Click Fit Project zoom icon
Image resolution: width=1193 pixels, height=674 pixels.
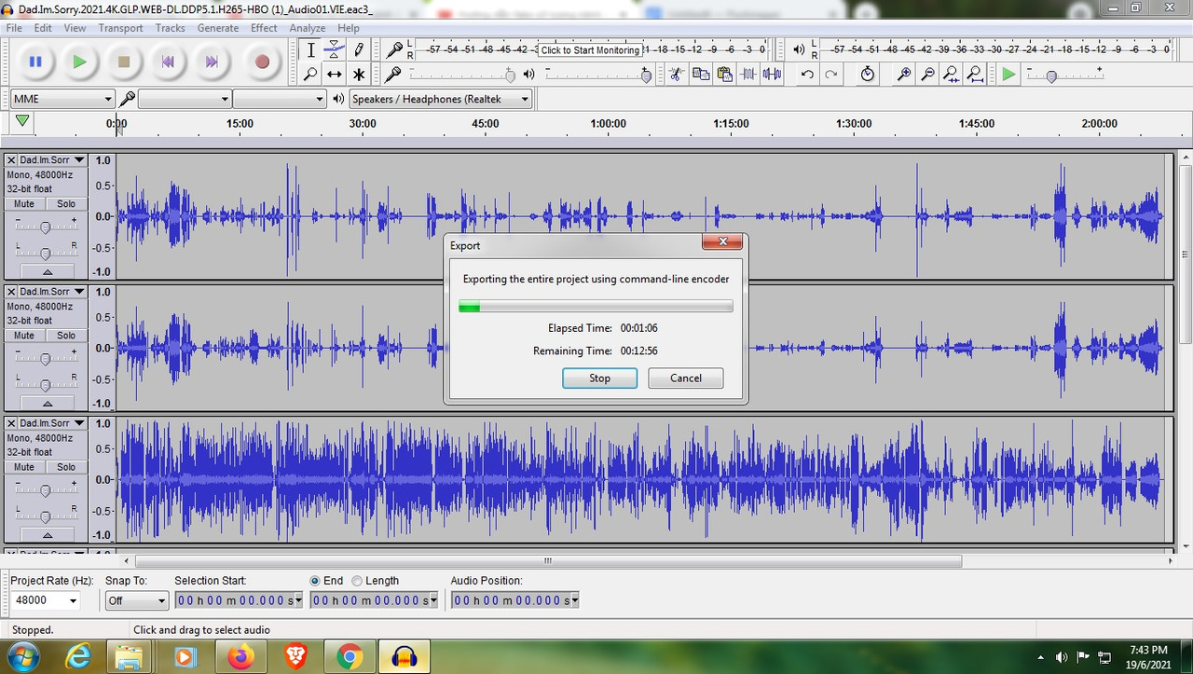(x=974, y=74)
